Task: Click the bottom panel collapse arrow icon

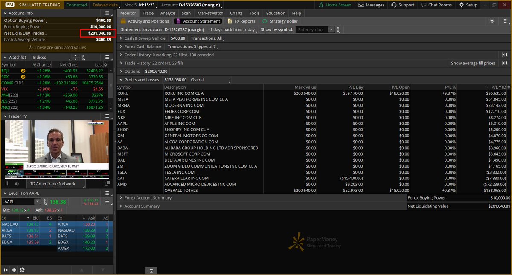Action: tap(151, 271)
